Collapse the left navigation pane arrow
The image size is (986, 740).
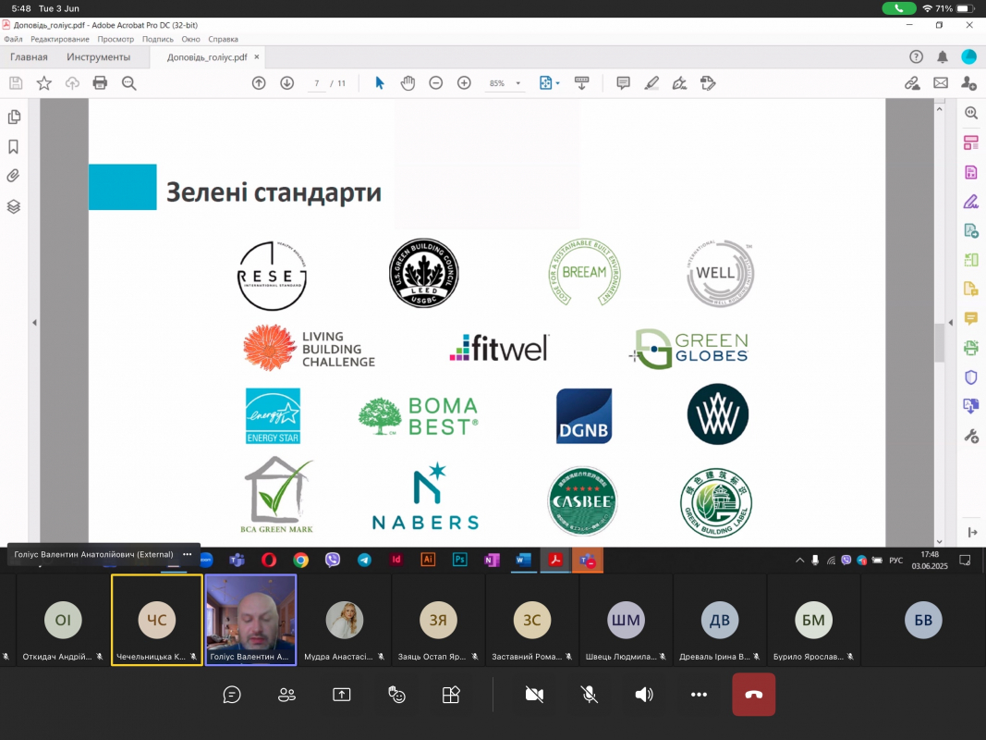point(34,323)
